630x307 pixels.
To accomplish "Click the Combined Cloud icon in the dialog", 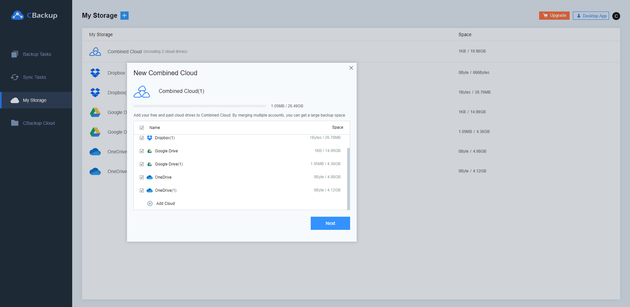I will coord(142,91).
